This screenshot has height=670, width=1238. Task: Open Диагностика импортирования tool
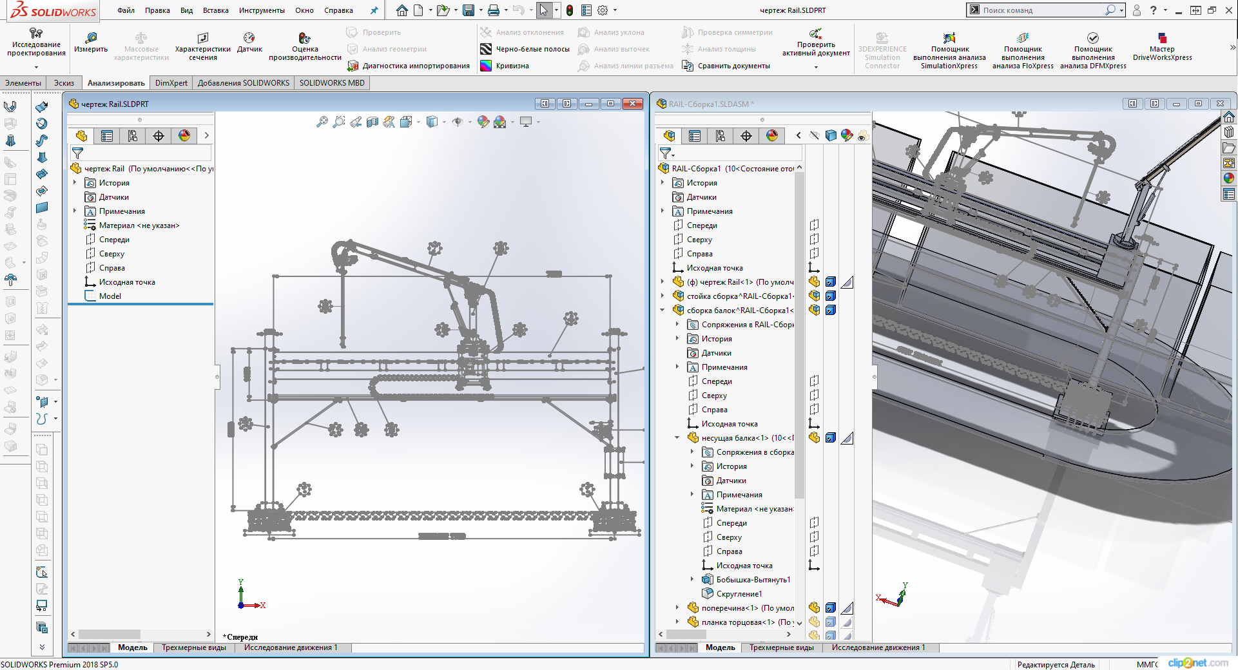point(353,66)
